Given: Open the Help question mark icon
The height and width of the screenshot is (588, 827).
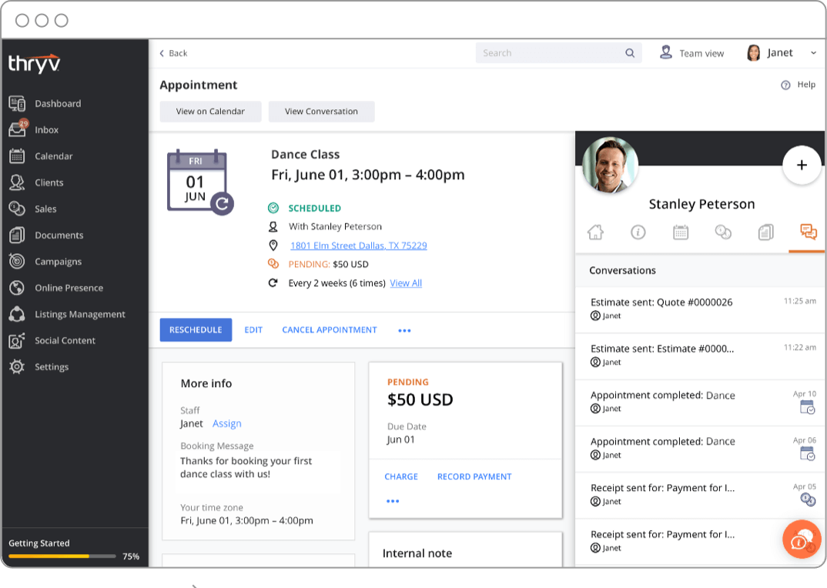Looking at the screenshot, I should tap(786, 85).
